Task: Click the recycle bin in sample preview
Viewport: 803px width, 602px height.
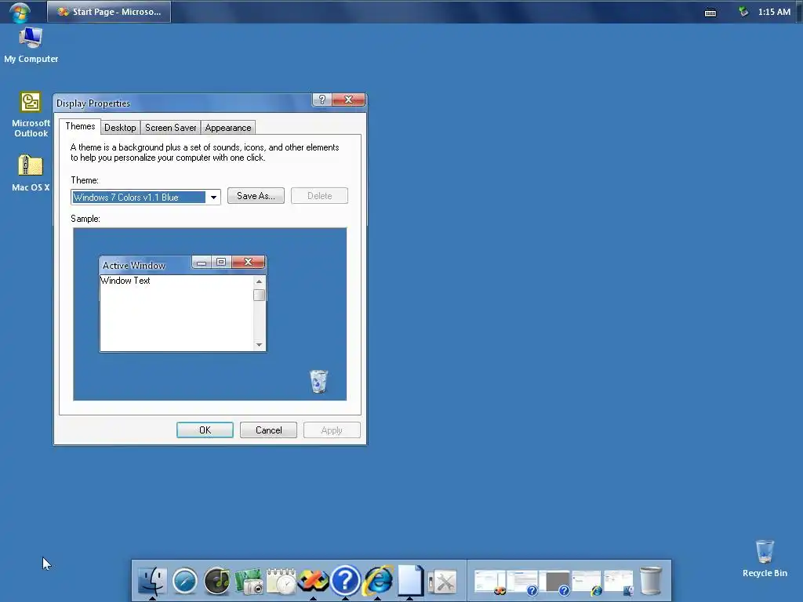Action: point(318,382)
